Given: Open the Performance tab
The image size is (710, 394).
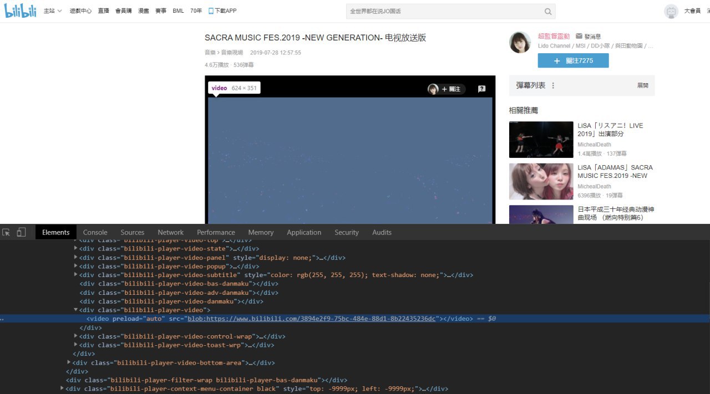Looking at the screenshot, I should 216,232.
